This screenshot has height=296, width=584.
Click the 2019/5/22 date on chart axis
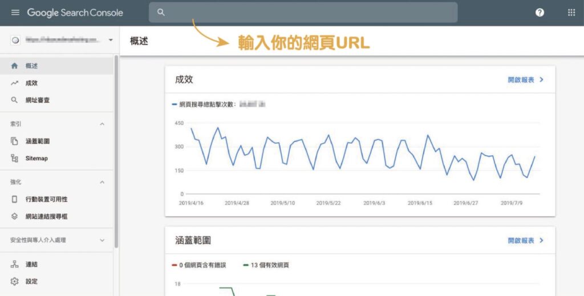pos(328,203)
